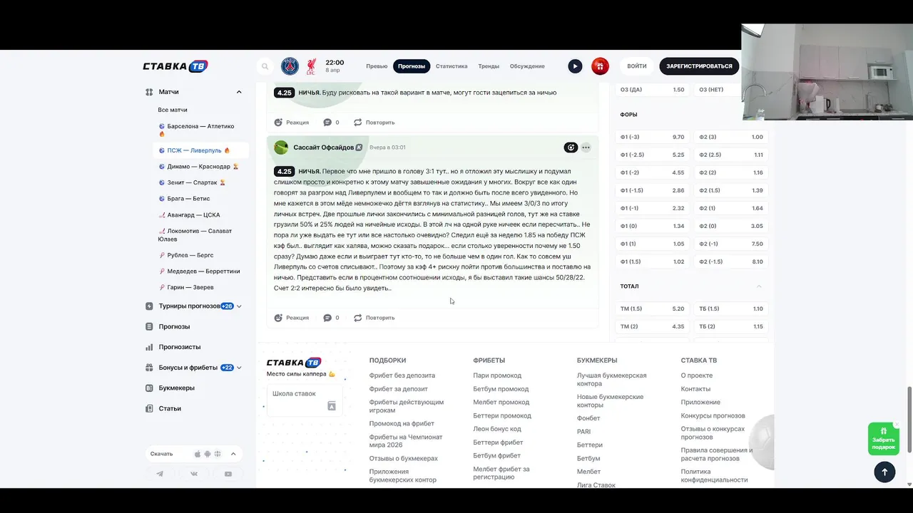This screenshot has height=513, width=913.
Task: Open О проекте footer link
Action: click(x=697, y=375)
